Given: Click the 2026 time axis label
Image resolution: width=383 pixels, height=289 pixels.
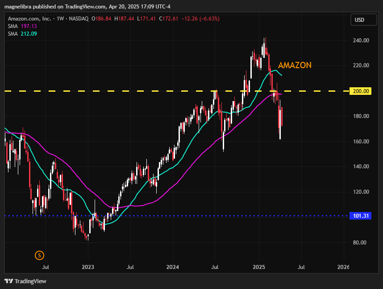Looking at the screenshot, I should point(343,267).
